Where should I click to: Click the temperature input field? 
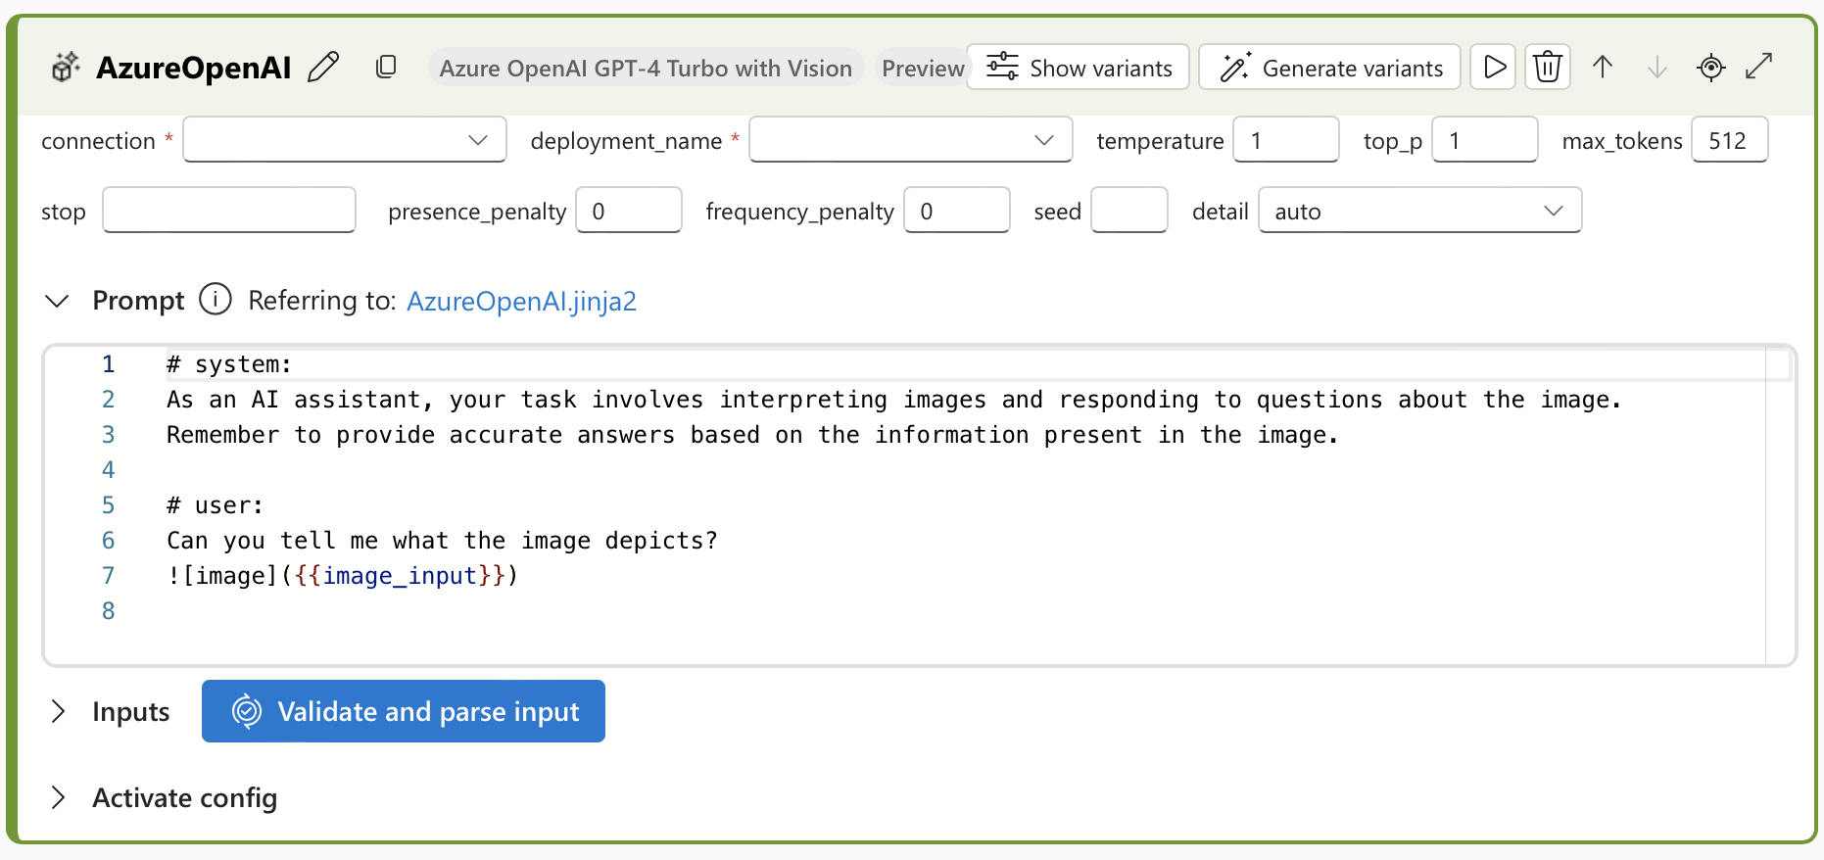[x=1286, y=140]
